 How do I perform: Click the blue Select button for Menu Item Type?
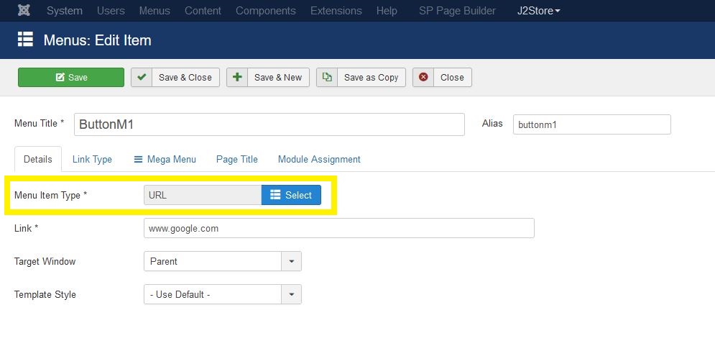tap(291, 195)
